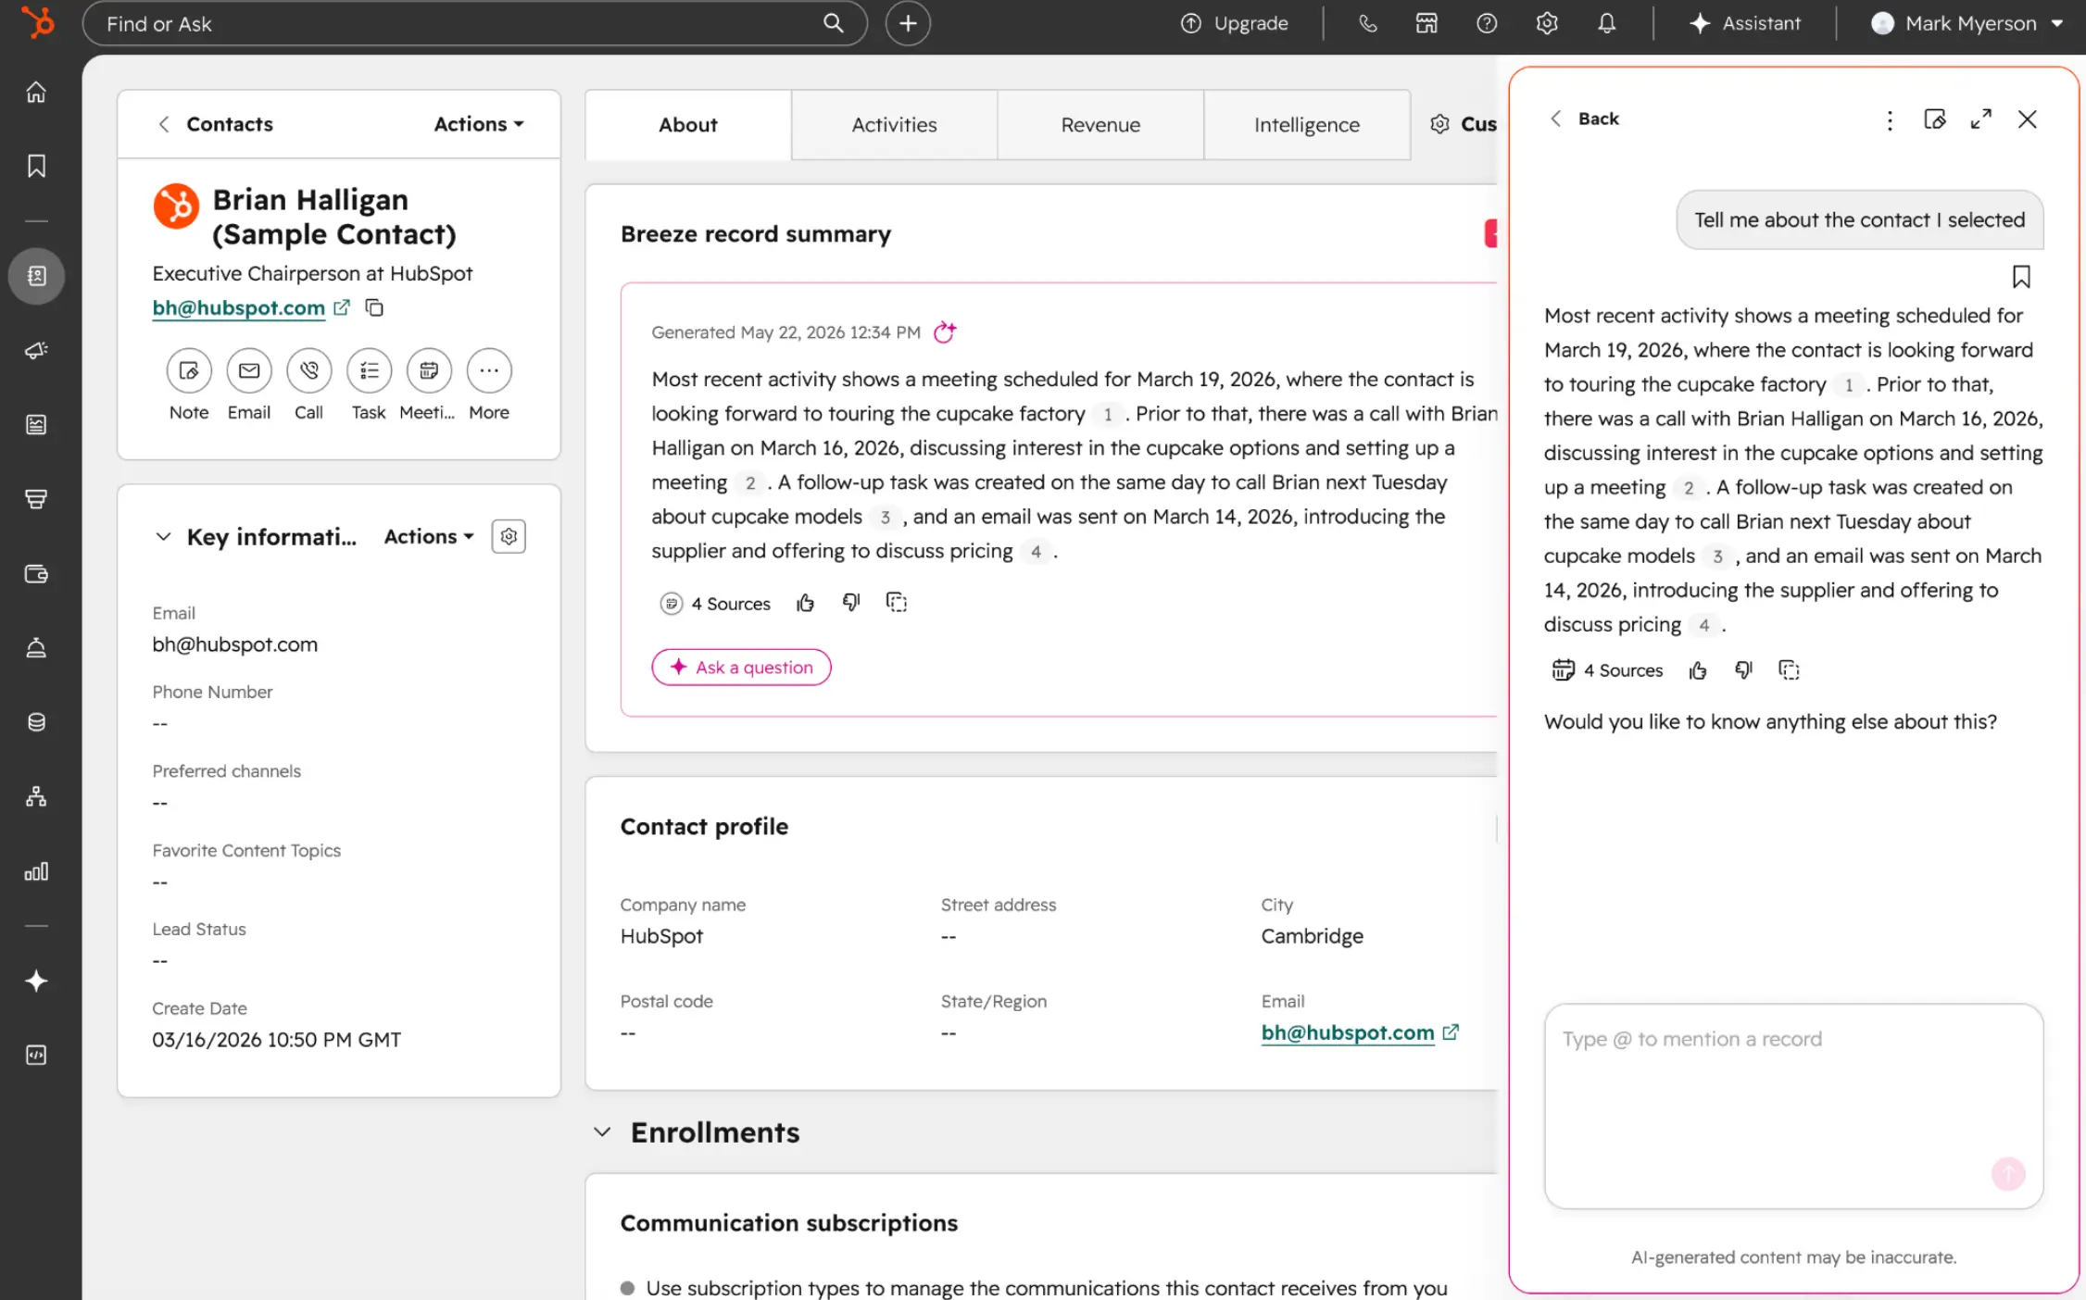
Task: View 4 Sources in Breeze record summary
Action: point(715,604)
